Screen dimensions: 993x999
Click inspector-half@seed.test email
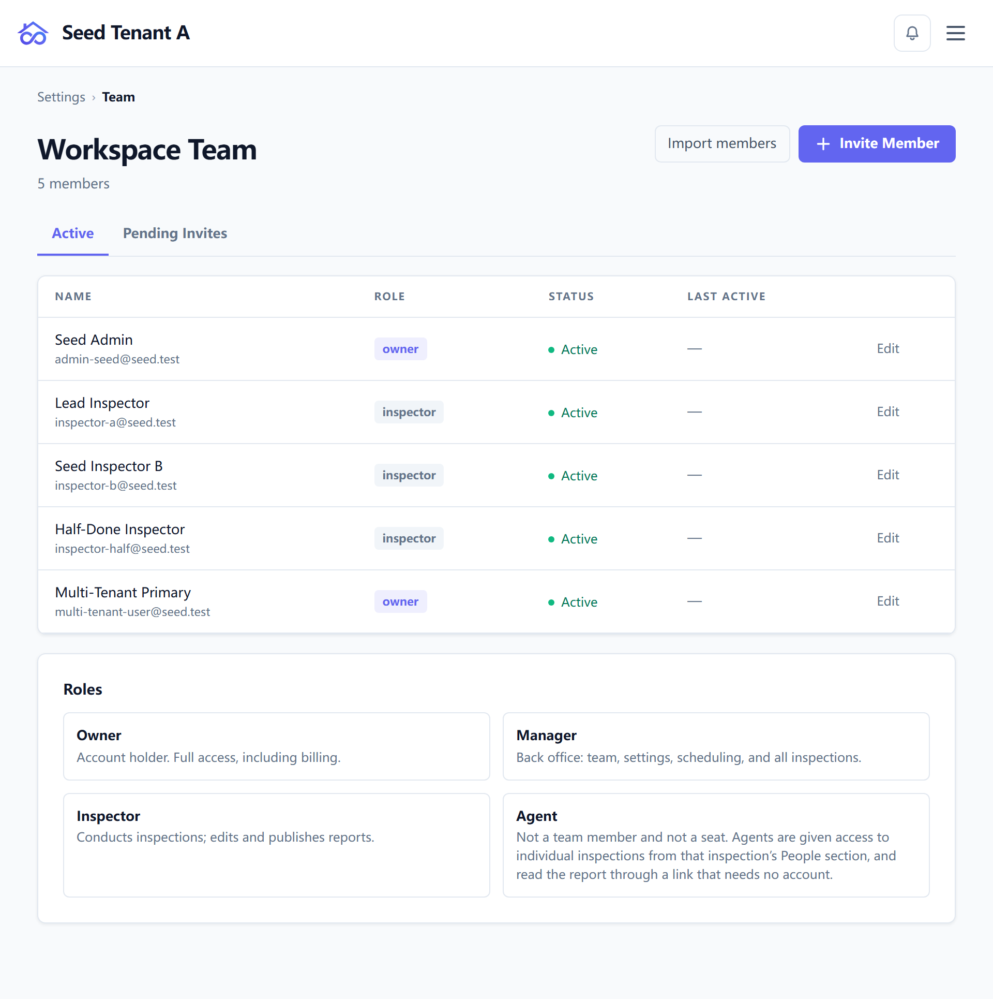(x=123, y=549)
